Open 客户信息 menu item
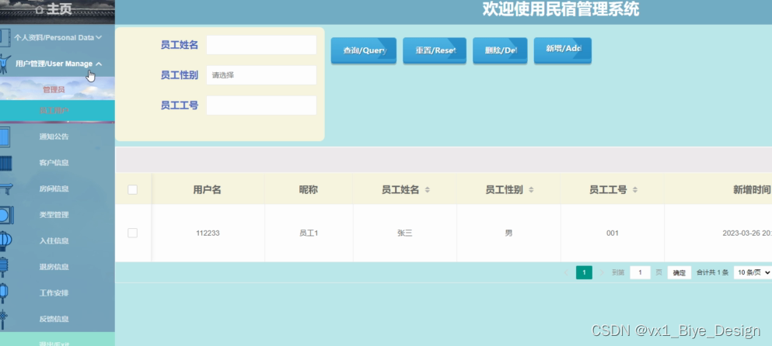Image resolution: width=772 pixels, height=346 pixels. pos(54,163)
